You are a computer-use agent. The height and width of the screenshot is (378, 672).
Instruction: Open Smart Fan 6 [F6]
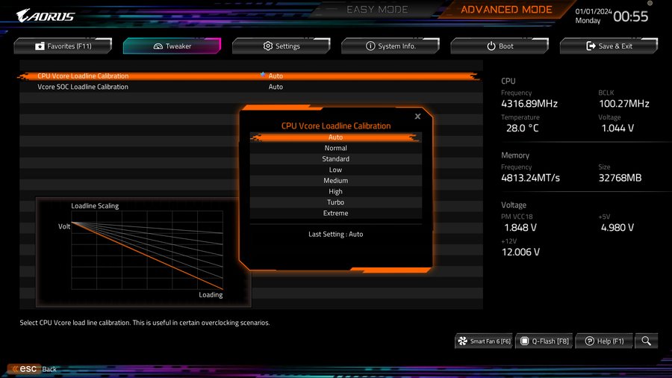tap(484, 341)
